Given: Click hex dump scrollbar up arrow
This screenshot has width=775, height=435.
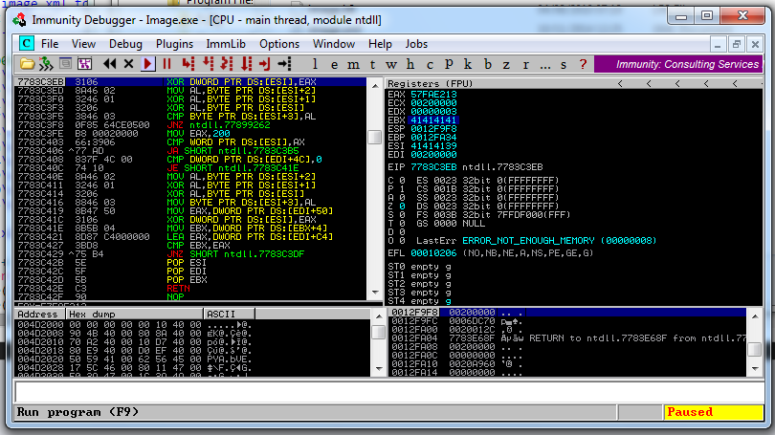Looking at the screenshot, I should [379, 316].
